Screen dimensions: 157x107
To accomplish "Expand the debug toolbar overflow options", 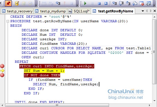I will tap(154, 5).
